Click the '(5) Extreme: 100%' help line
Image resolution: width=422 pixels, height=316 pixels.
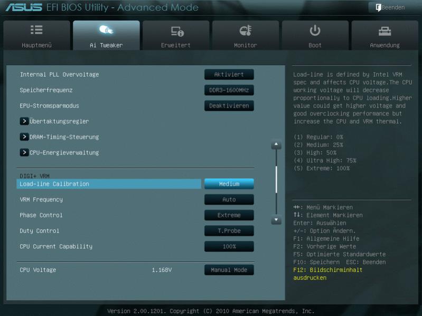(322, 168)
